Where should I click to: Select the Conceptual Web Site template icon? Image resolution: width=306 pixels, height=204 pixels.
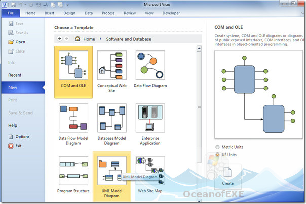112,65
